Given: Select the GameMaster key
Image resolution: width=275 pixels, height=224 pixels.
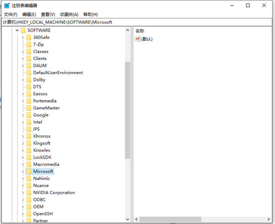Looking at the screenshot, I should click(x=46, y=108).
